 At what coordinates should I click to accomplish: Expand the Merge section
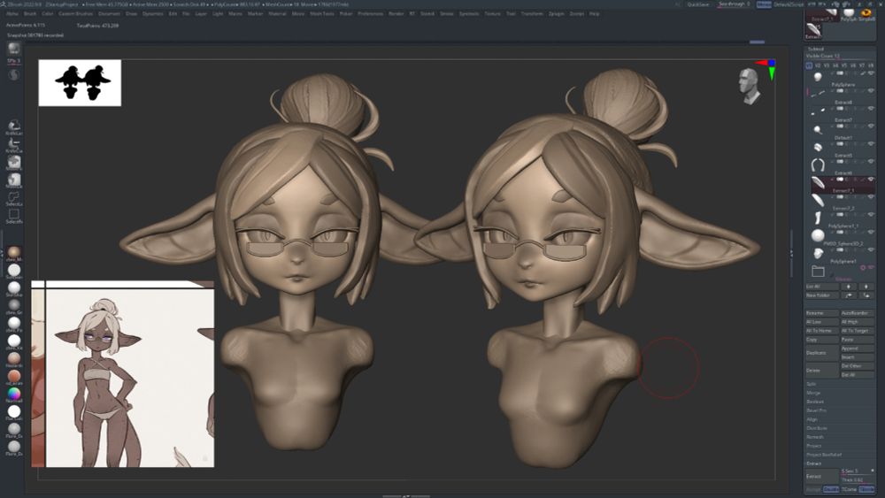click(x=813, y=393)
